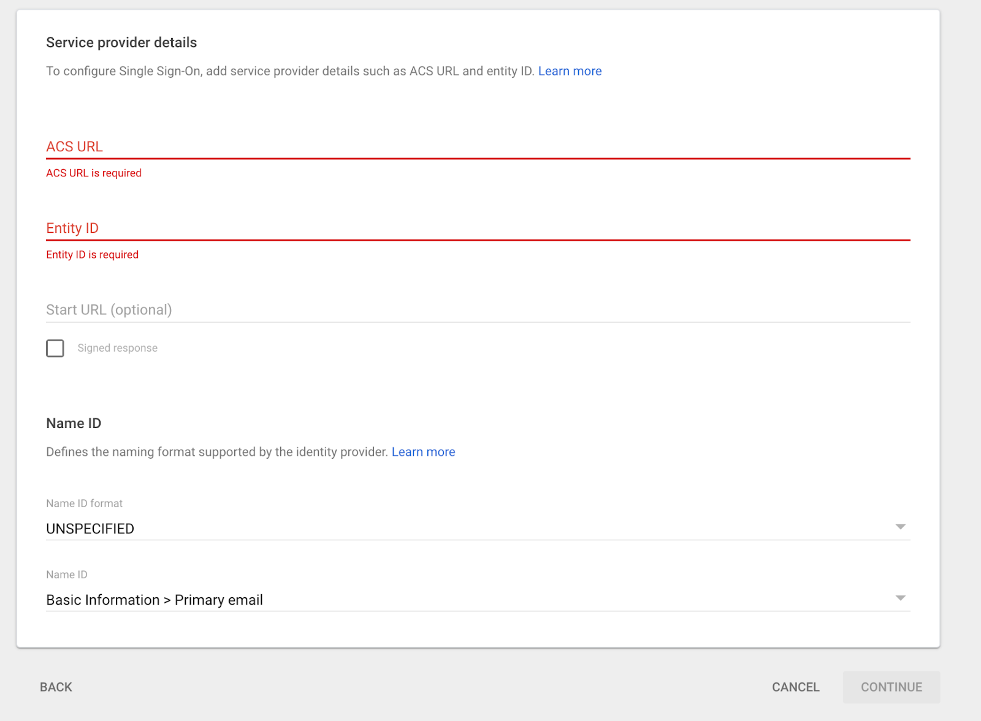Select the UNSPECIFIED Name ID format value
Screen dimensions: 981x721
click(90, 528)
